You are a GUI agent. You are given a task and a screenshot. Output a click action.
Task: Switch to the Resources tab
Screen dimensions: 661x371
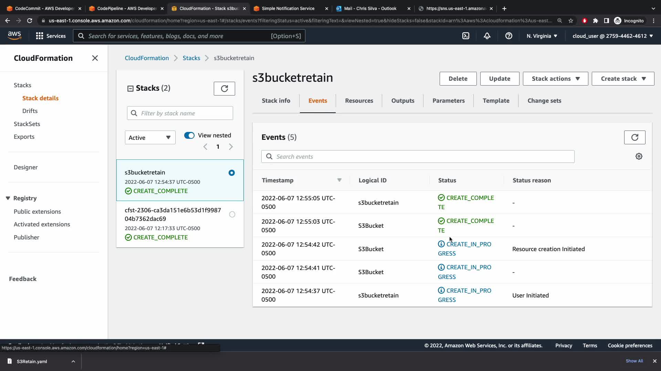359,101
